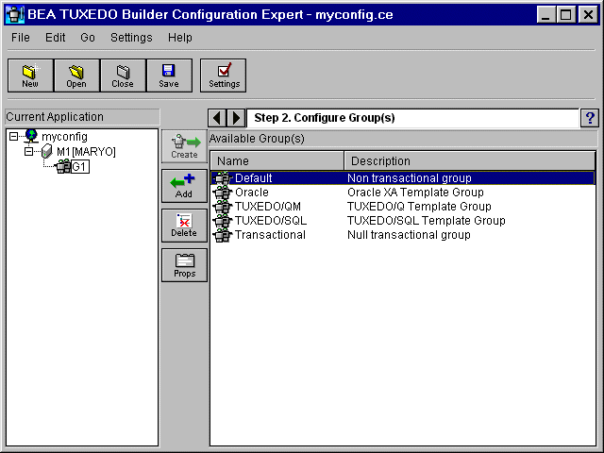
Task: Open the Go menu
Action: click(88, 38)
